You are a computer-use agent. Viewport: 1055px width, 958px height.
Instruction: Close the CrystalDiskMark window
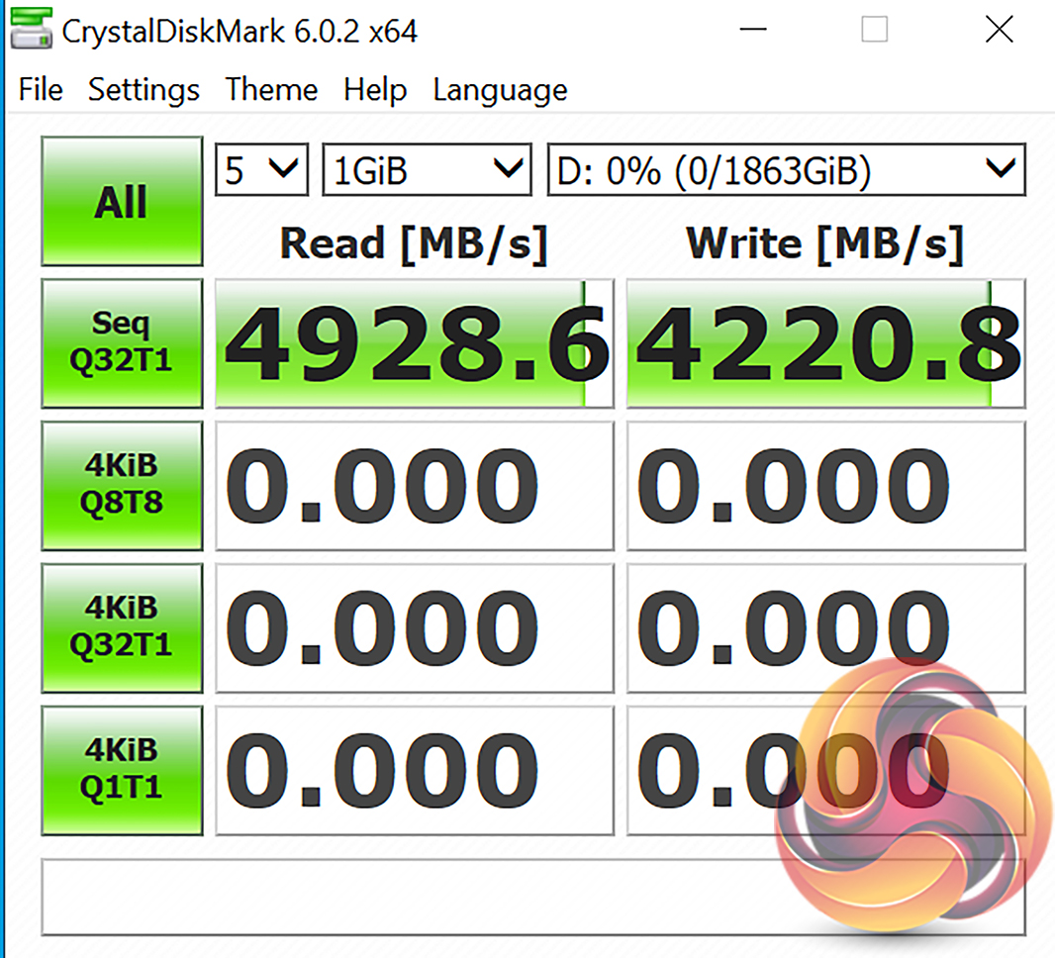1000,29
